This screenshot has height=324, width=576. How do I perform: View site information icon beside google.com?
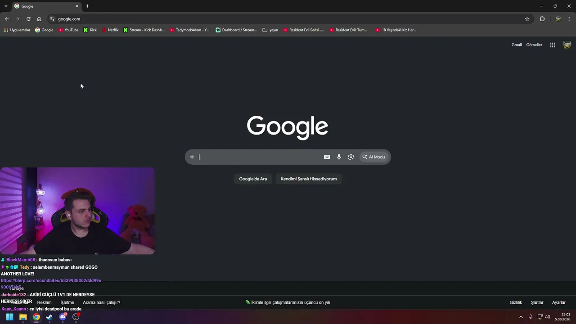(52, 19)
